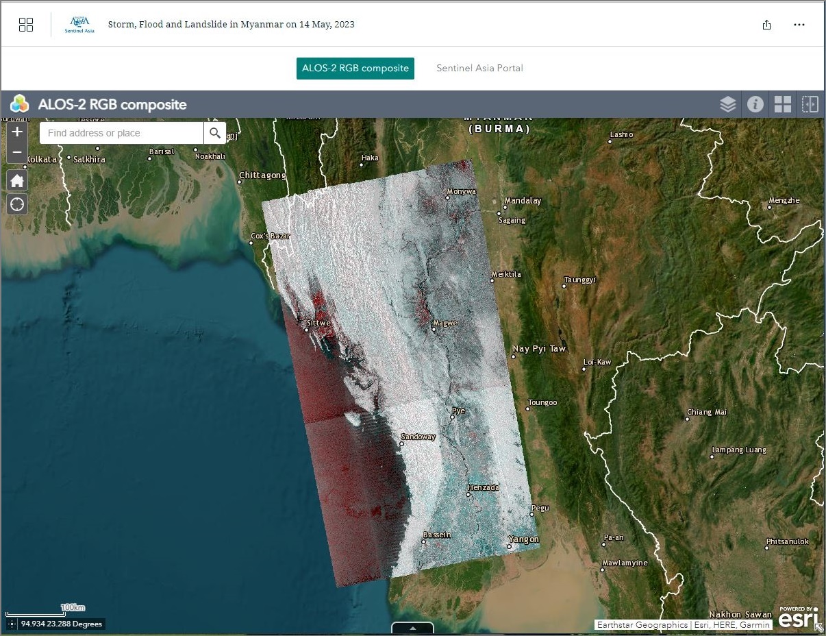The image size is (826, 636).
Task: Activate the swipe comparison tool icon
Action: coord(810,103)
